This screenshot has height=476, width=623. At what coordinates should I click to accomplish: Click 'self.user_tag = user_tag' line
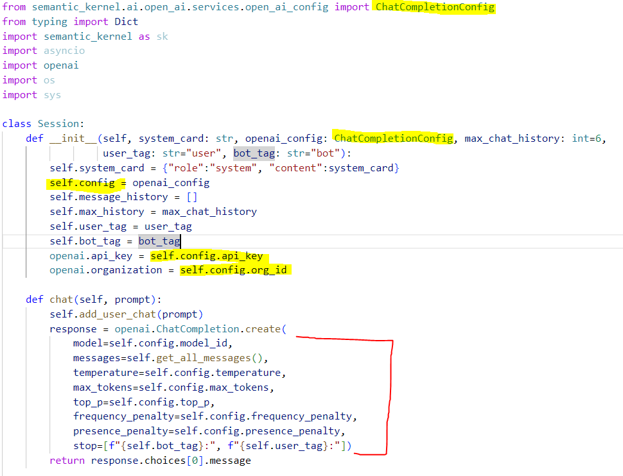pos(121,226)
